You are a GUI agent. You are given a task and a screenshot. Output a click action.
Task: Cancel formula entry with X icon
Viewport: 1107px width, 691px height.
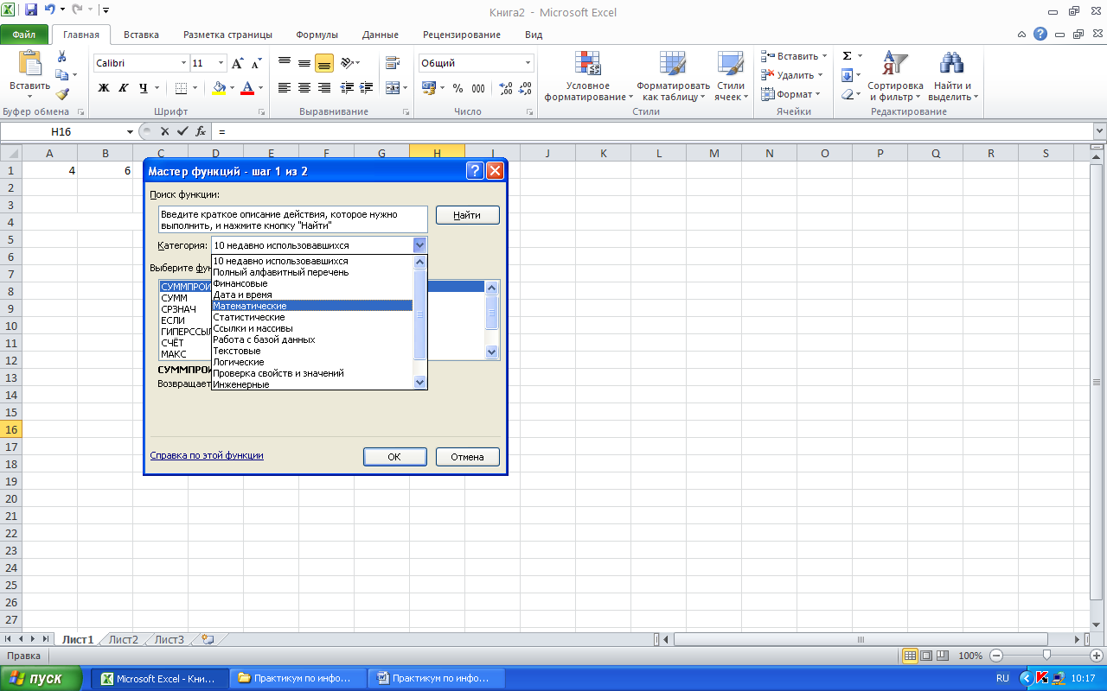(x=164, y=131)
